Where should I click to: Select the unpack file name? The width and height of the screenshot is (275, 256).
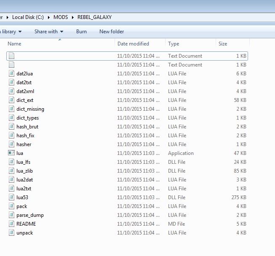25,233
